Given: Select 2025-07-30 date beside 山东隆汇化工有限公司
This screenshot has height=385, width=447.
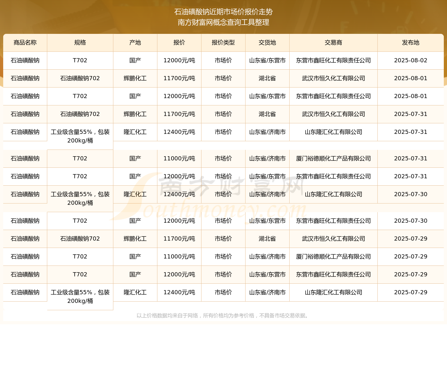Looking at the screenshot, I should (x=411, y=194).
